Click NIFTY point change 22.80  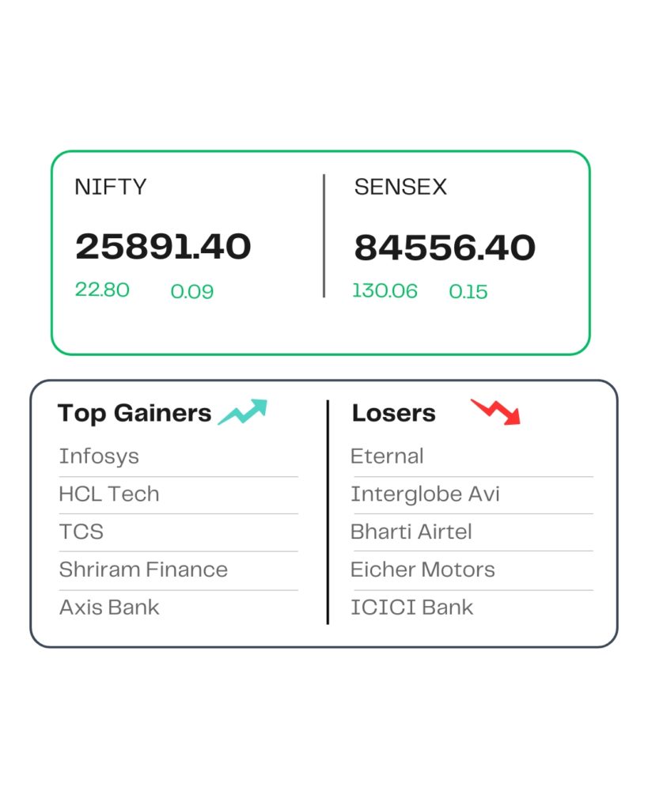(102, 290)
